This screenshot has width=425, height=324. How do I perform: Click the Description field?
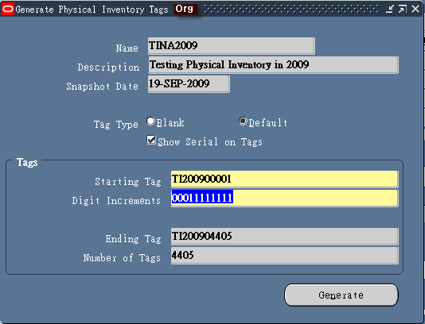(x=273, y=65)
